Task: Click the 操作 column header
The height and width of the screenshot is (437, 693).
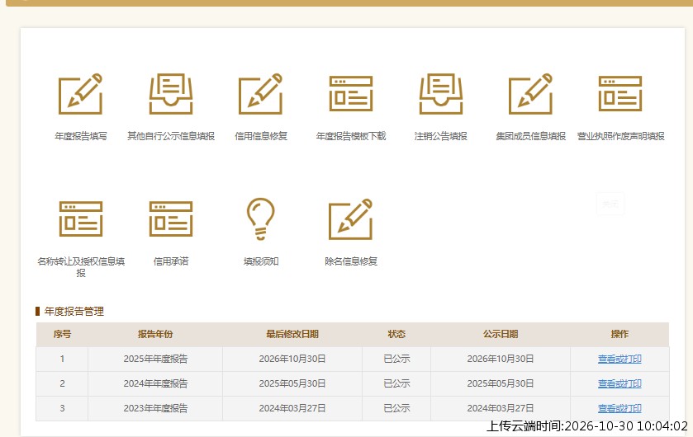Action: tap(619, 334)
